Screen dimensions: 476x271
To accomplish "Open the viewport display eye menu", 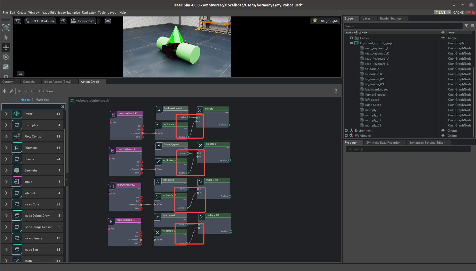I will (x=63, y=21).
